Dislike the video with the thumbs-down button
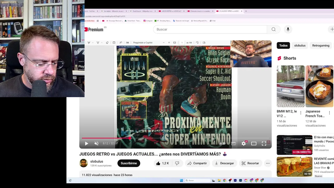Screen dimensions: 334x188 pyautogui.click(x=177, y=163)
